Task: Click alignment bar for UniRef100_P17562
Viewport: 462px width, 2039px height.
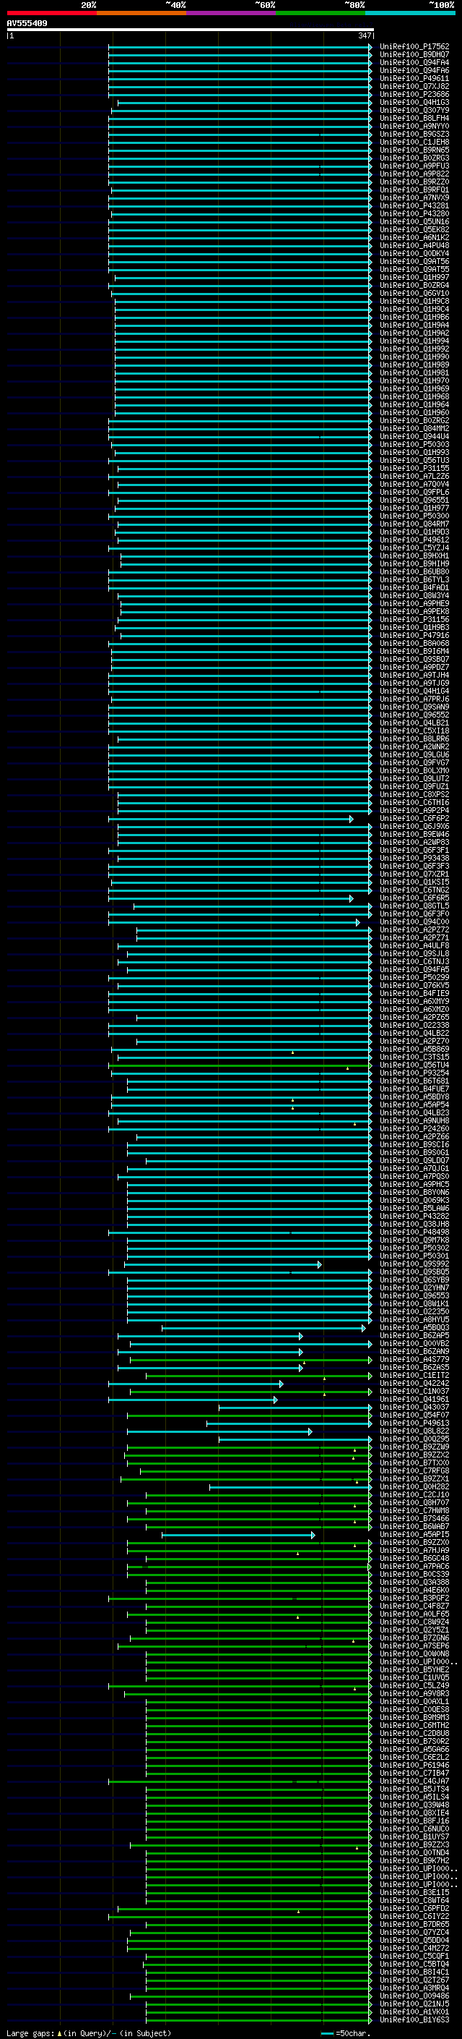Action: pos(240,47)
